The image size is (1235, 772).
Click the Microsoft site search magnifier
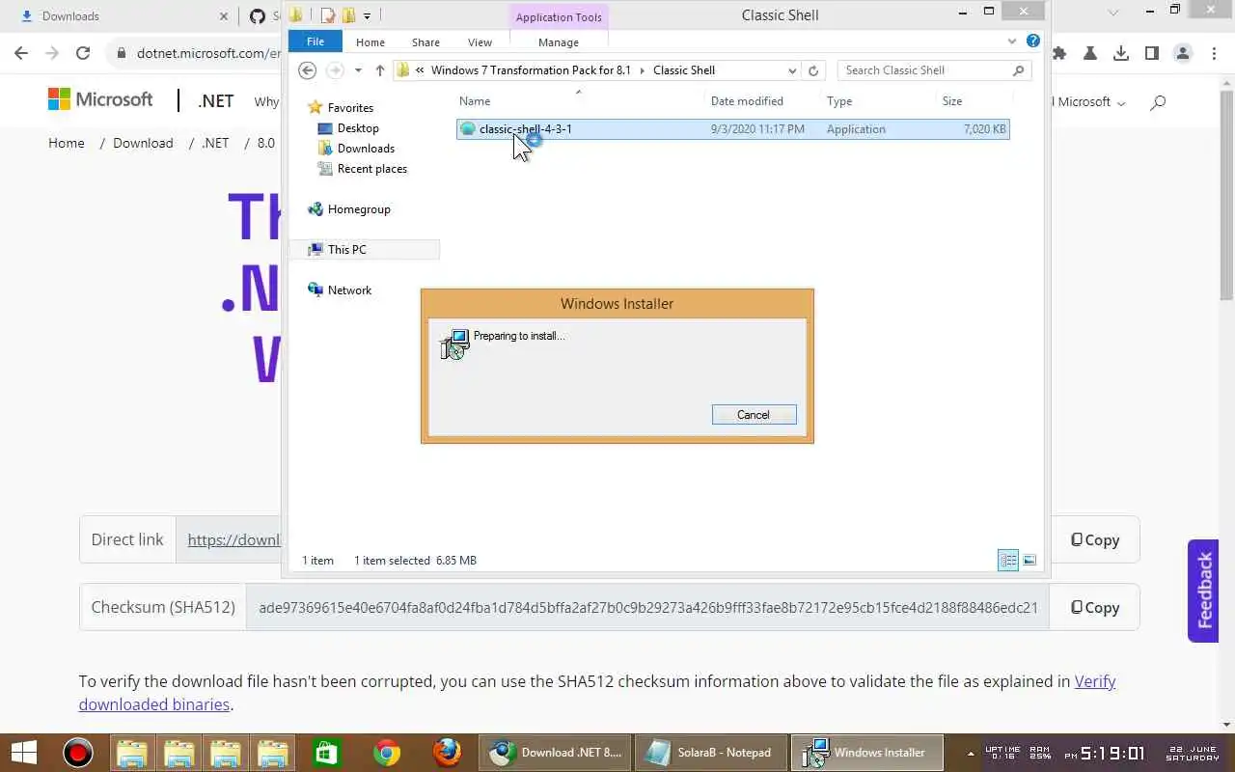(x=1159, y=102)
